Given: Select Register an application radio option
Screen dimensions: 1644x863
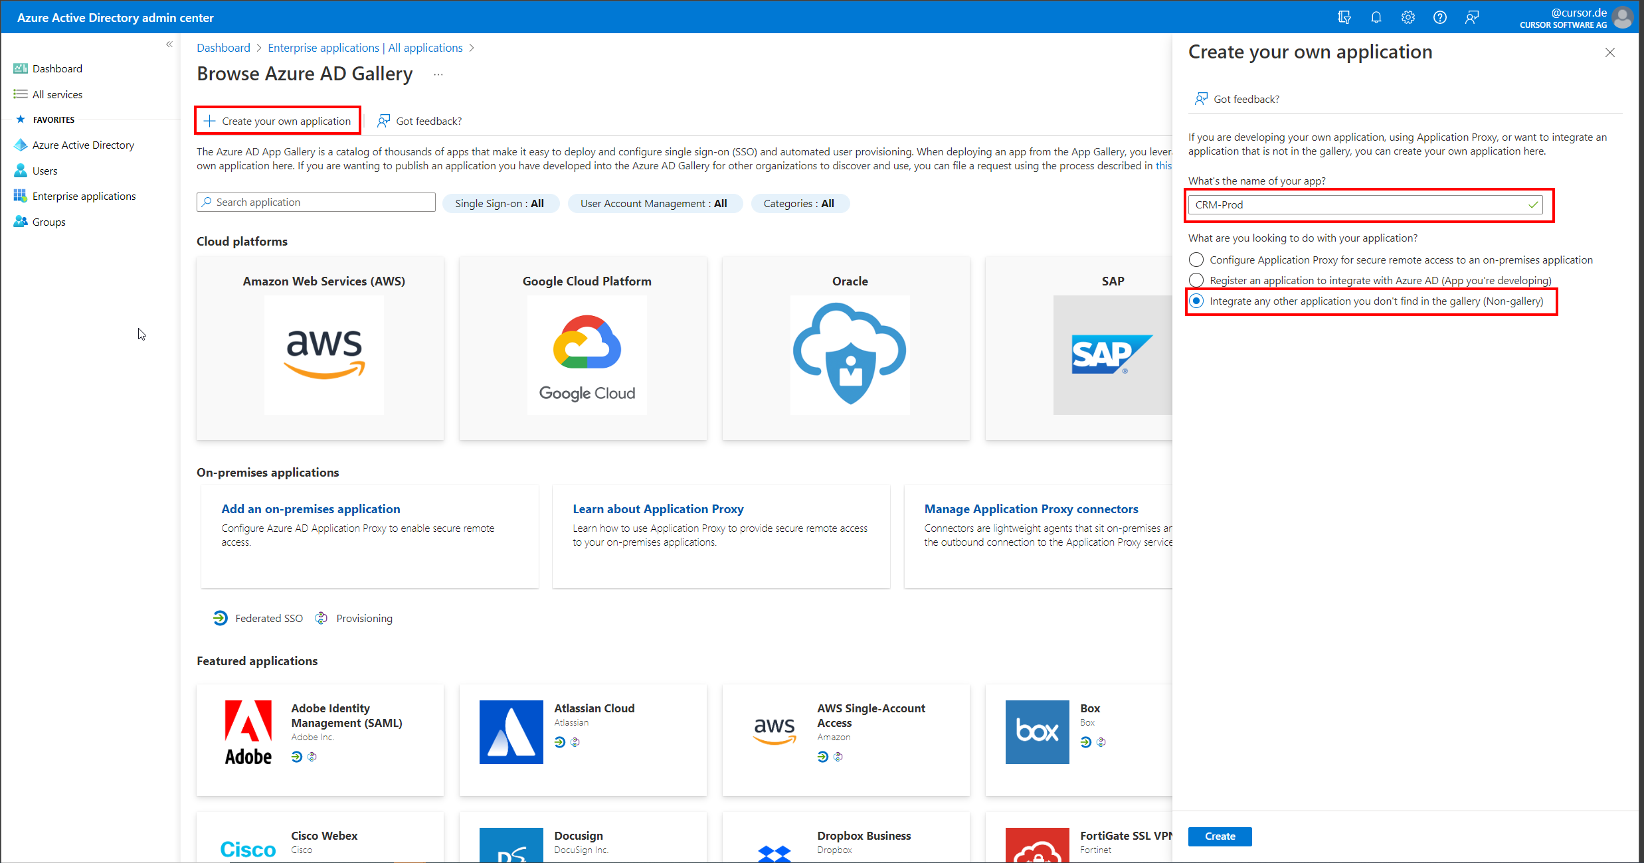Looking at the screenshot, I should (x=1196, y=279).
